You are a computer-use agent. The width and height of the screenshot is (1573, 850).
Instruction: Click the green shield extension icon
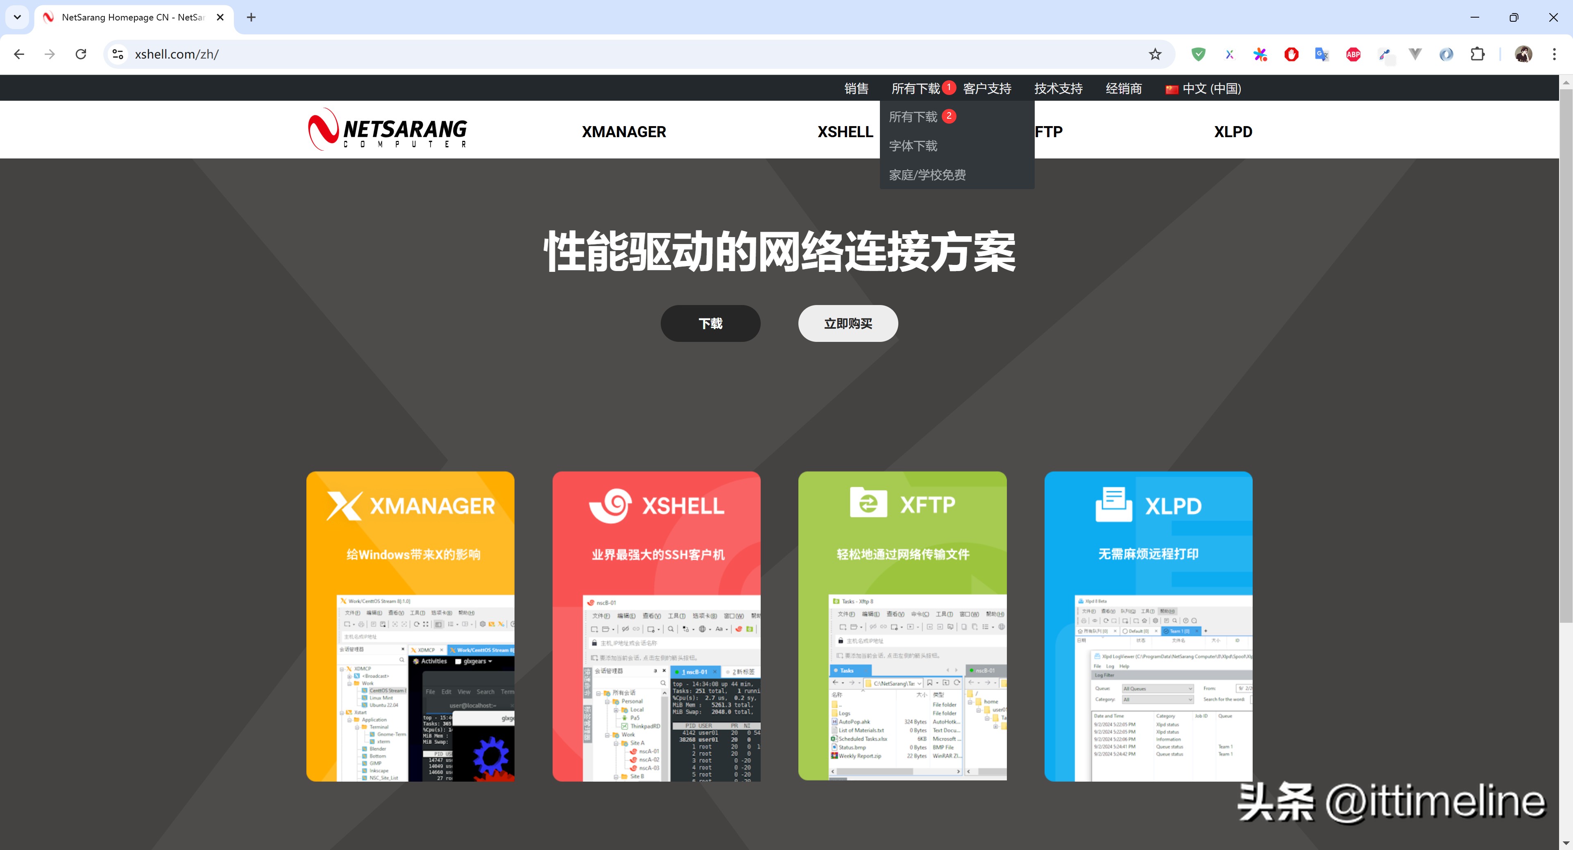click(1198, 54)
